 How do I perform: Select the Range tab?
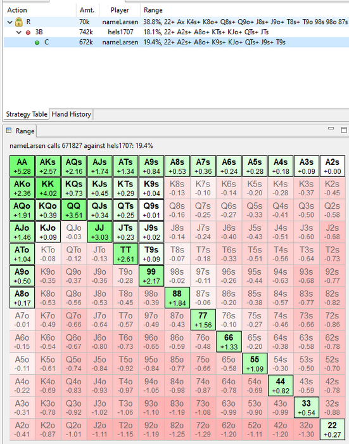(x=21, y=131)
